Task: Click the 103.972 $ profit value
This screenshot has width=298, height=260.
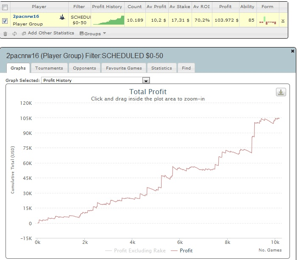Action: pyautogui.click(x=226, y=20)
